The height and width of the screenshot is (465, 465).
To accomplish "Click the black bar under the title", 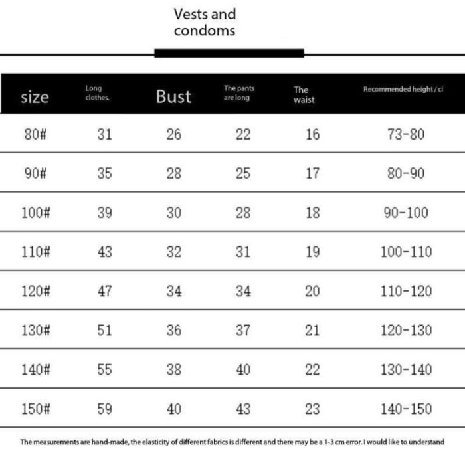I will coord(229,53).
